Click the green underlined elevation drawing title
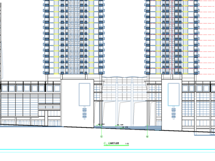 pyautogui.click(x=116, y=144)
